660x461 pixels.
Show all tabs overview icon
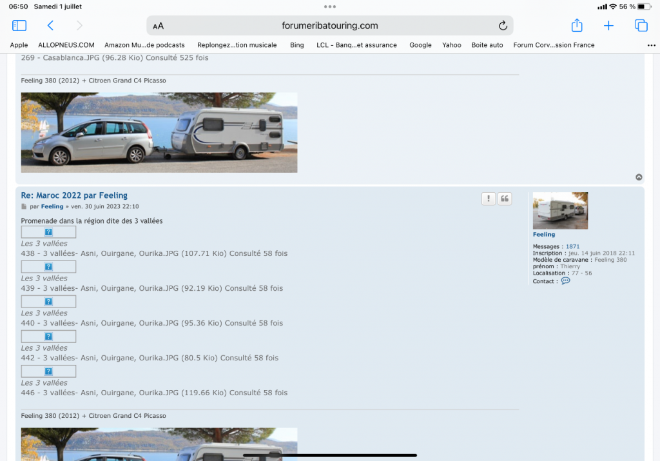(x=641, y=26)
